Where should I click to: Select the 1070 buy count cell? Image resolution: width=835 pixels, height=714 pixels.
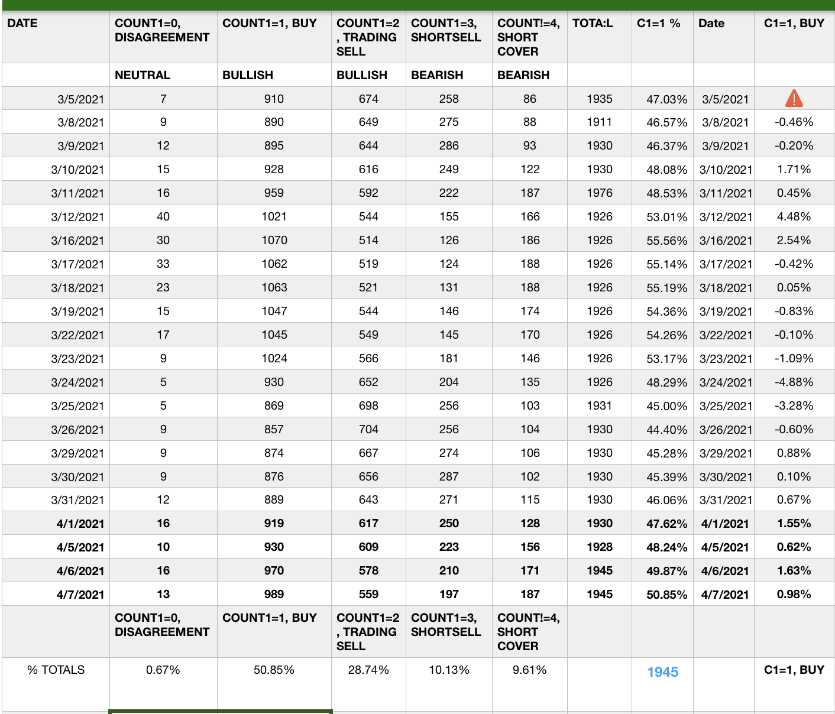tap(274, 241)
